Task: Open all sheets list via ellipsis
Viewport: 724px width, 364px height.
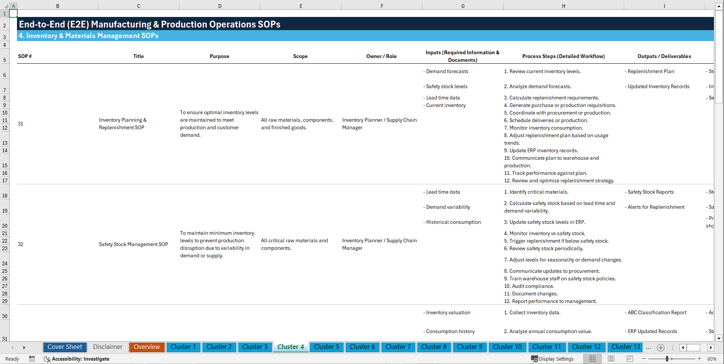Action: coord(649,347)
